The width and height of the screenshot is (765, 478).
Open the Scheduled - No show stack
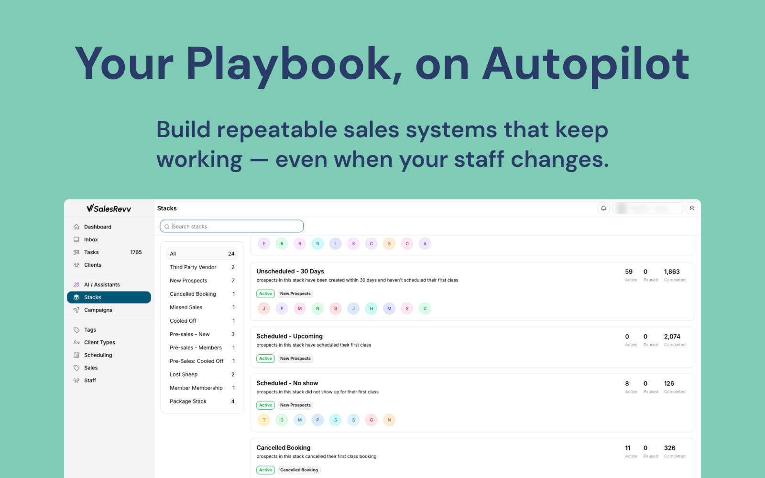click(287, 383)
